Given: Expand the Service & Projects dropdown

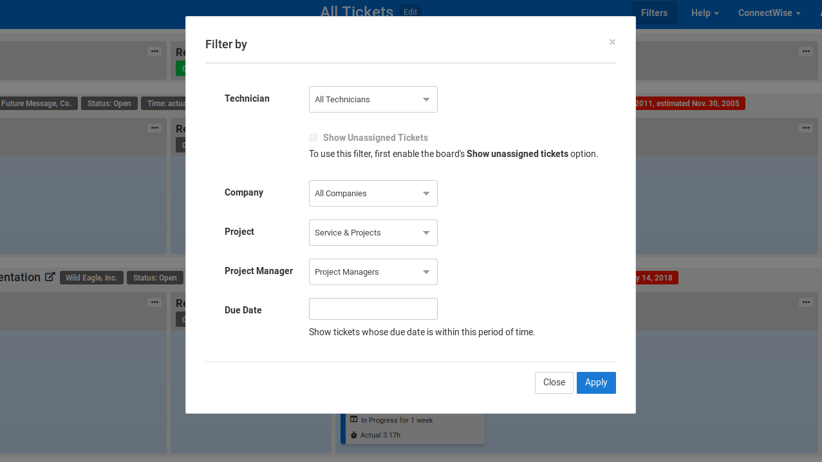Looking at the screenshot, I should pyautogui.click(x=373, y=233).
